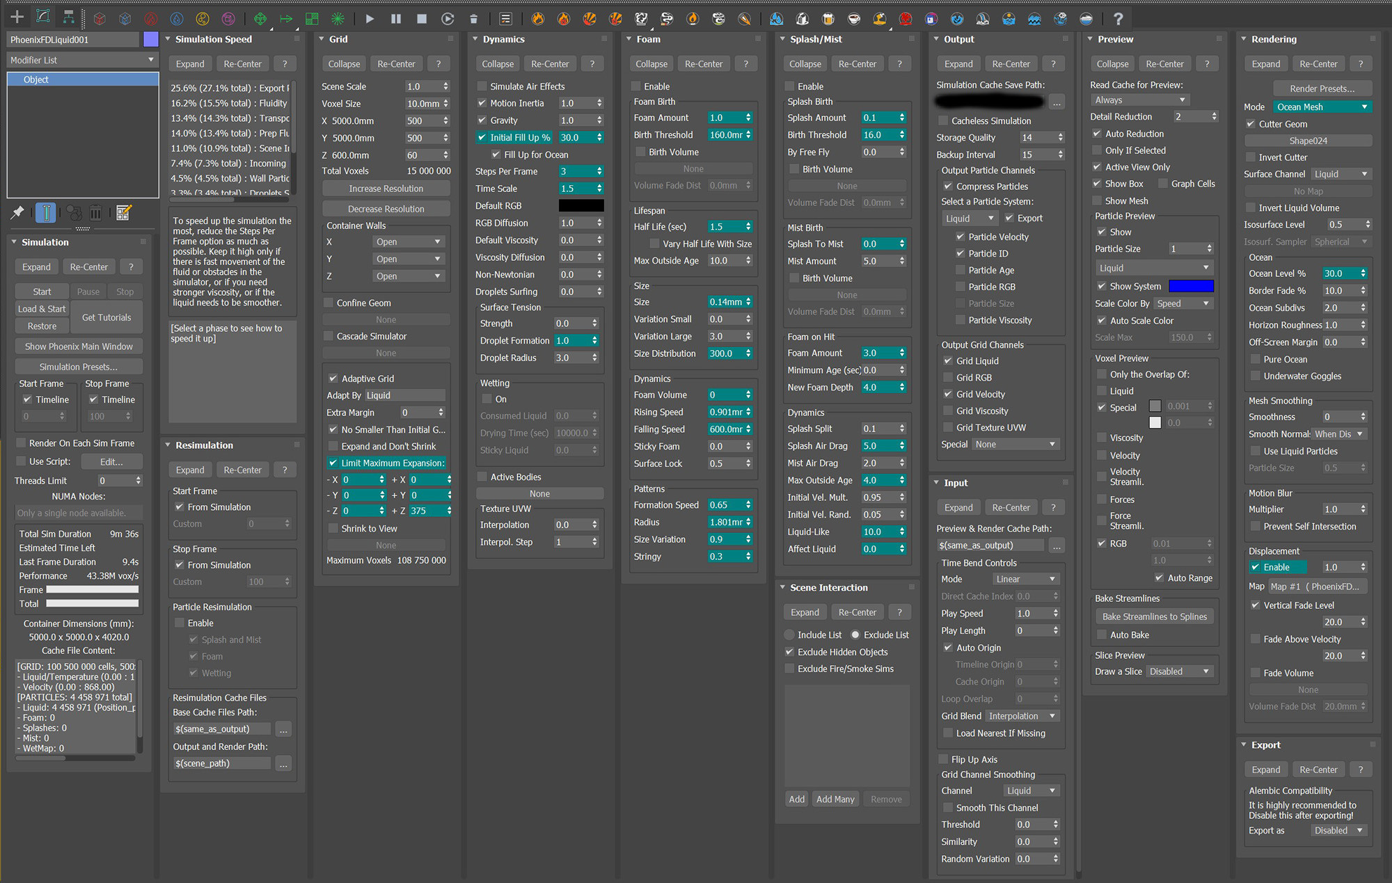Click the Default RGB black color swatch

(581, 206)
